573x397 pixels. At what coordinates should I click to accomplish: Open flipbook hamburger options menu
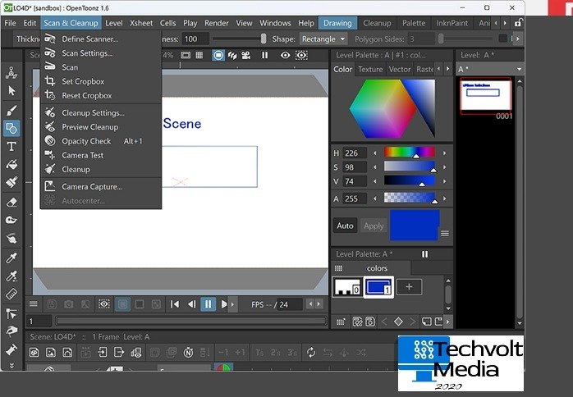click(34, 303)
